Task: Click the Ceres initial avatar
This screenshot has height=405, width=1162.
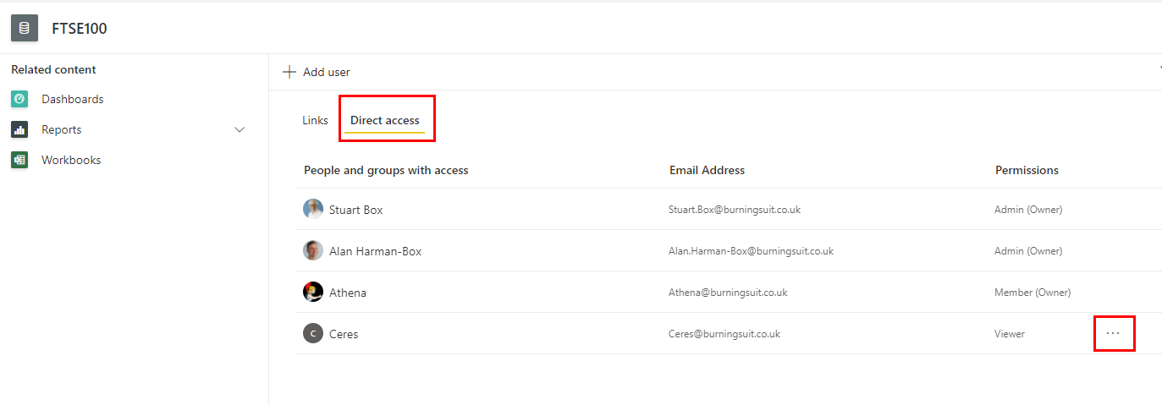Action: [x=313, y=333]
